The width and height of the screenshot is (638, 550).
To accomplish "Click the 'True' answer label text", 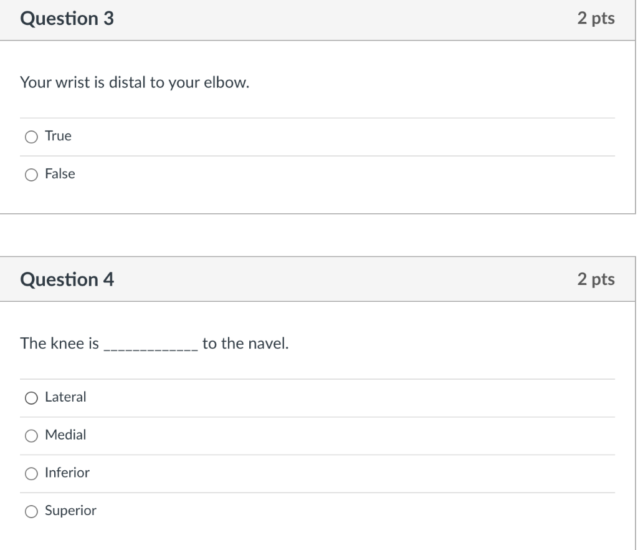I will (58, 136).
